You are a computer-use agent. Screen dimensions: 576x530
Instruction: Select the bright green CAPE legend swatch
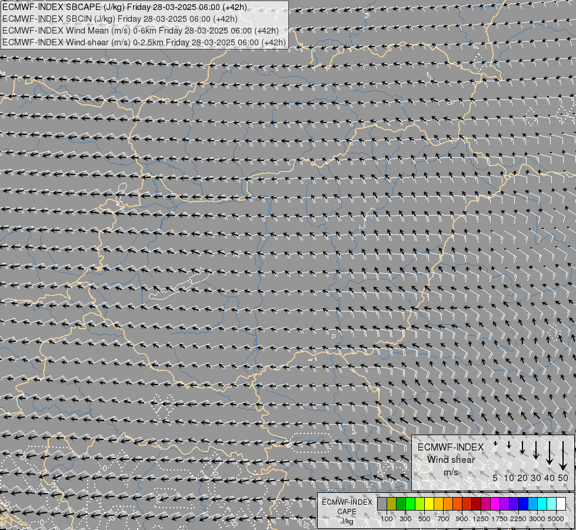click(410, 504)
